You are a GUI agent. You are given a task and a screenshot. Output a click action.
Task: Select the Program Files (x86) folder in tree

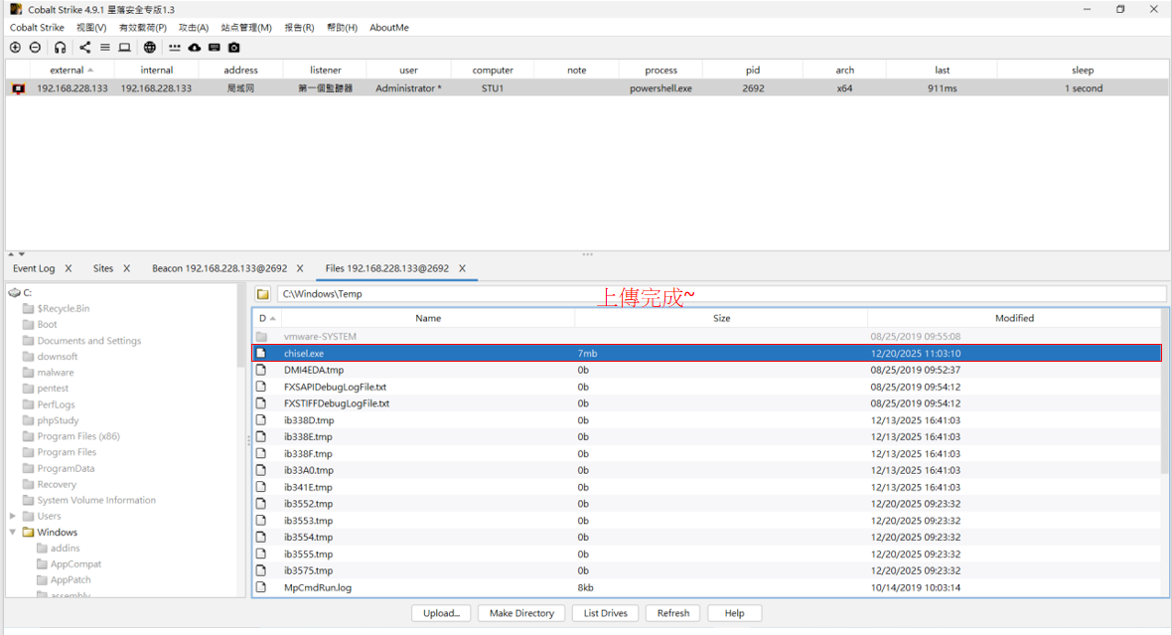(78, 436)
